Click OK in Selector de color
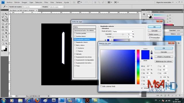The width and height of the screenshot is (184, 103). coord(164,48)
